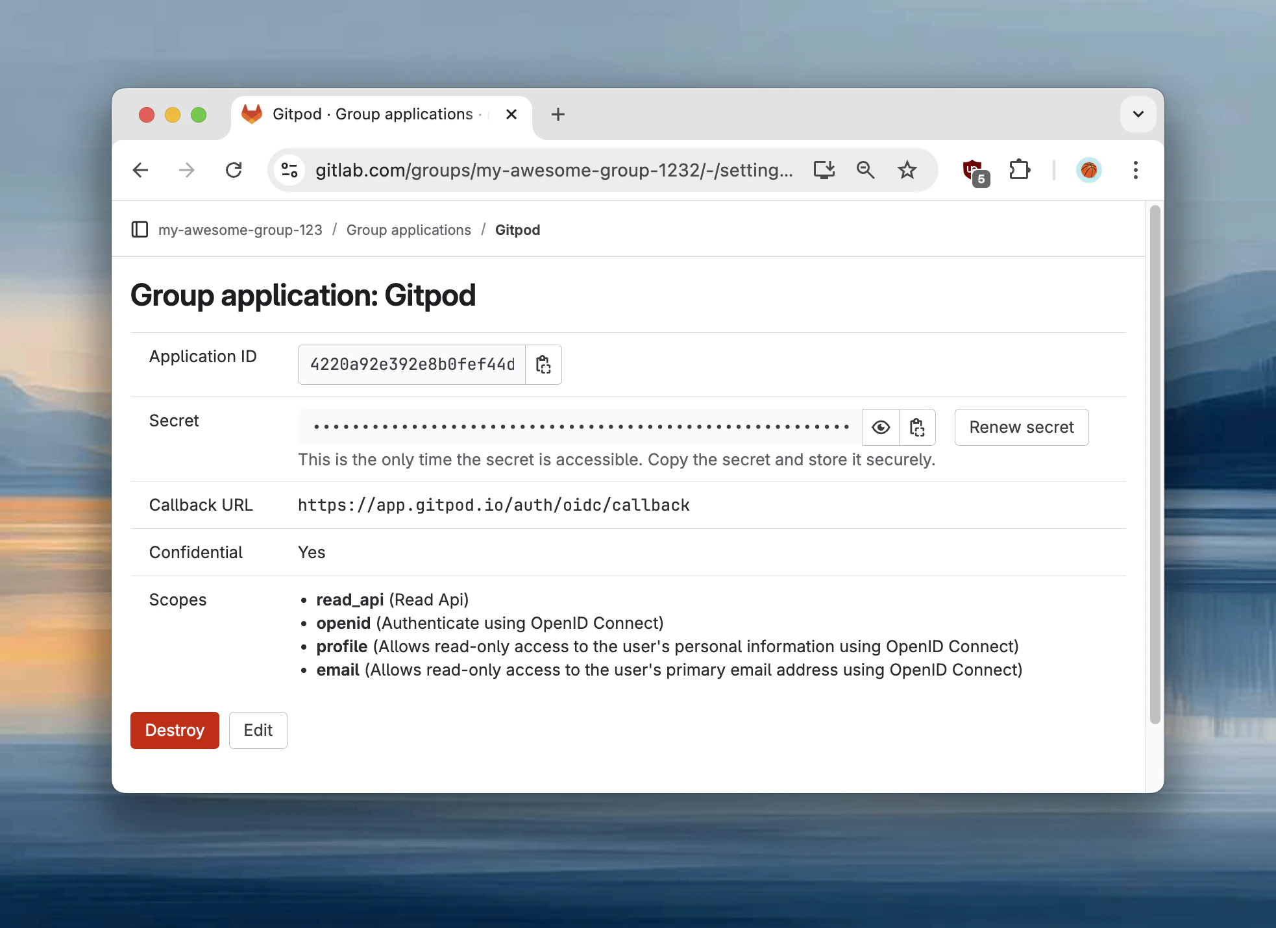Copy the Application ID to clipboard

coord(543,365)
